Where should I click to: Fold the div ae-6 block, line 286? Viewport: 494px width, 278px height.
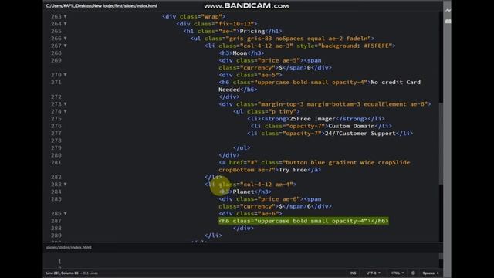pyautogui.click(x=65, y=213)
